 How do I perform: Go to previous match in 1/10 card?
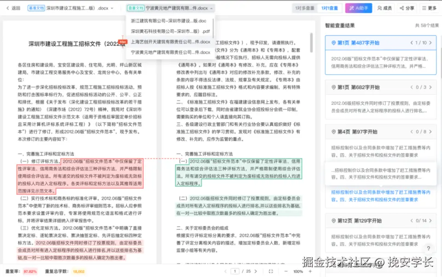pyautogui.click(x=412, y=43)
